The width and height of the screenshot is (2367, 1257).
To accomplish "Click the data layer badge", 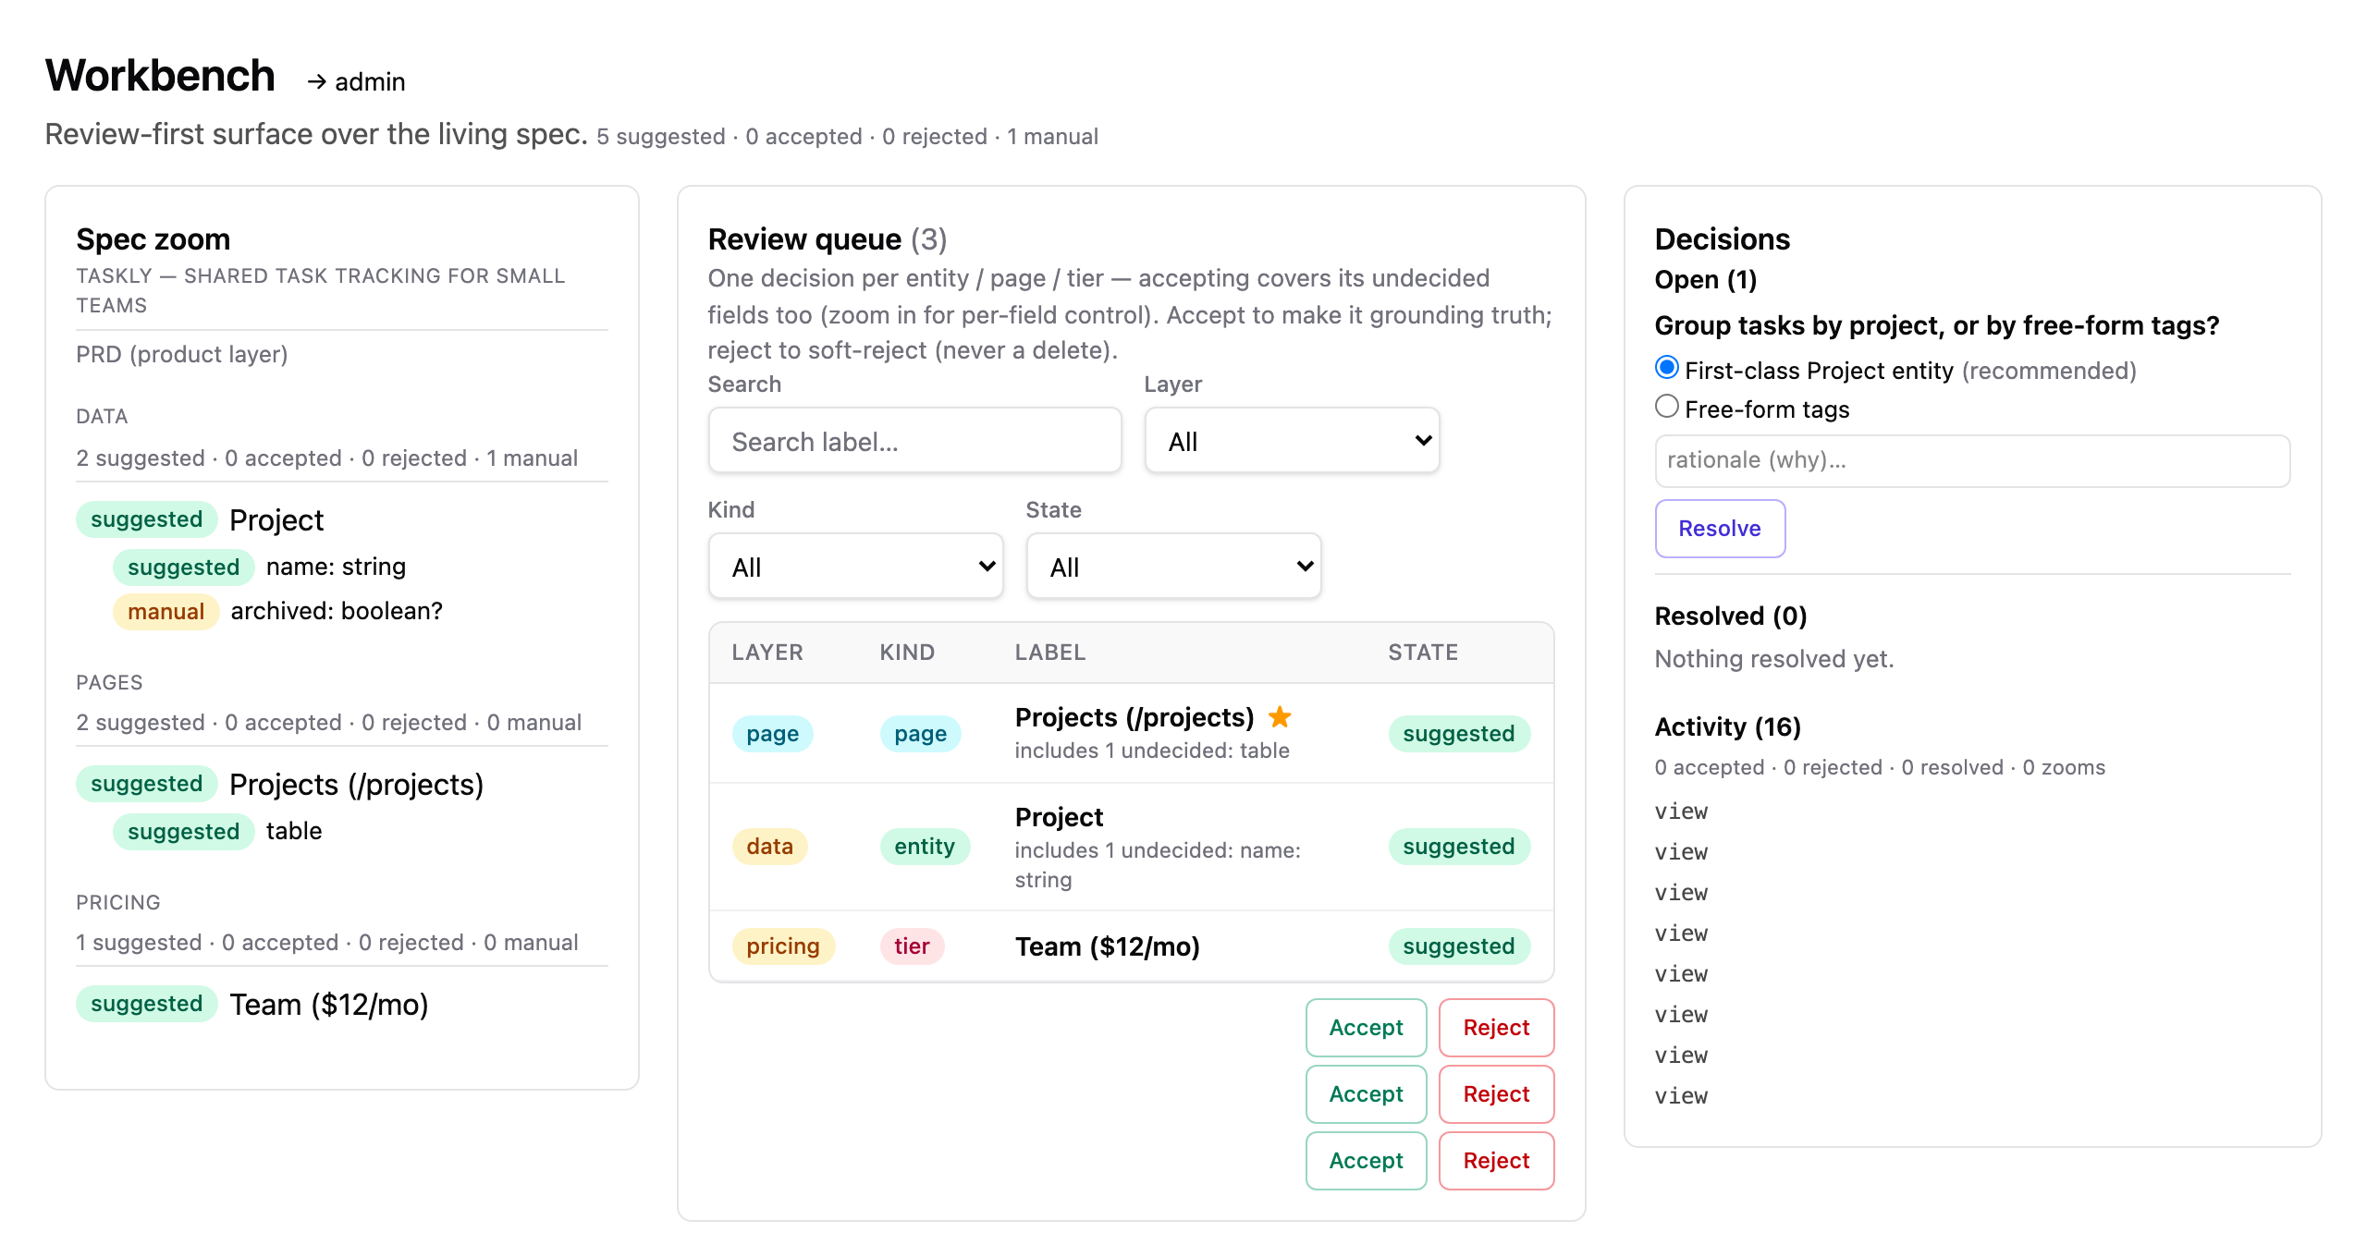I will point(769,847).
